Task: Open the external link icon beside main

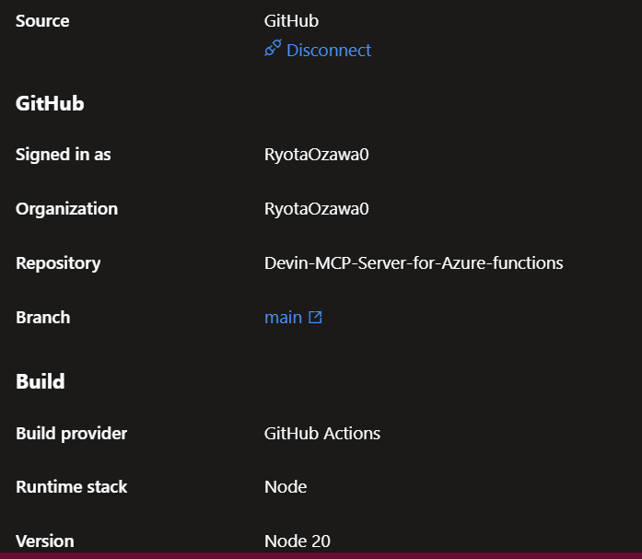Action: [315, 317]
